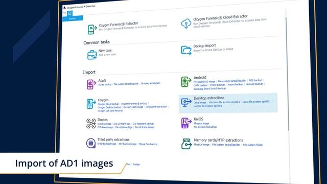Open New case task

(105, 51)
